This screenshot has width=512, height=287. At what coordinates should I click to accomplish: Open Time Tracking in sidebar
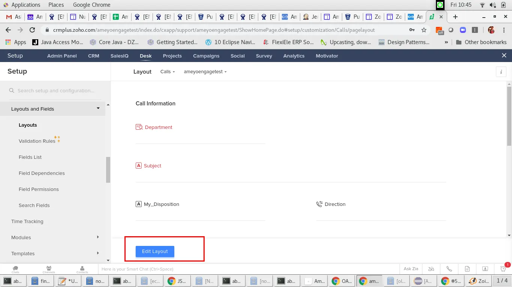(27, 221)
